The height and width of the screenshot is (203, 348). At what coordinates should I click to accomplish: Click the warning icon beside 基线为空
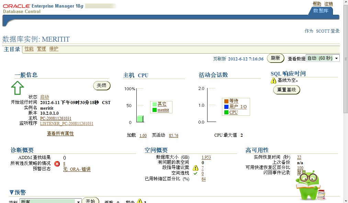click(x=273, y=80)
